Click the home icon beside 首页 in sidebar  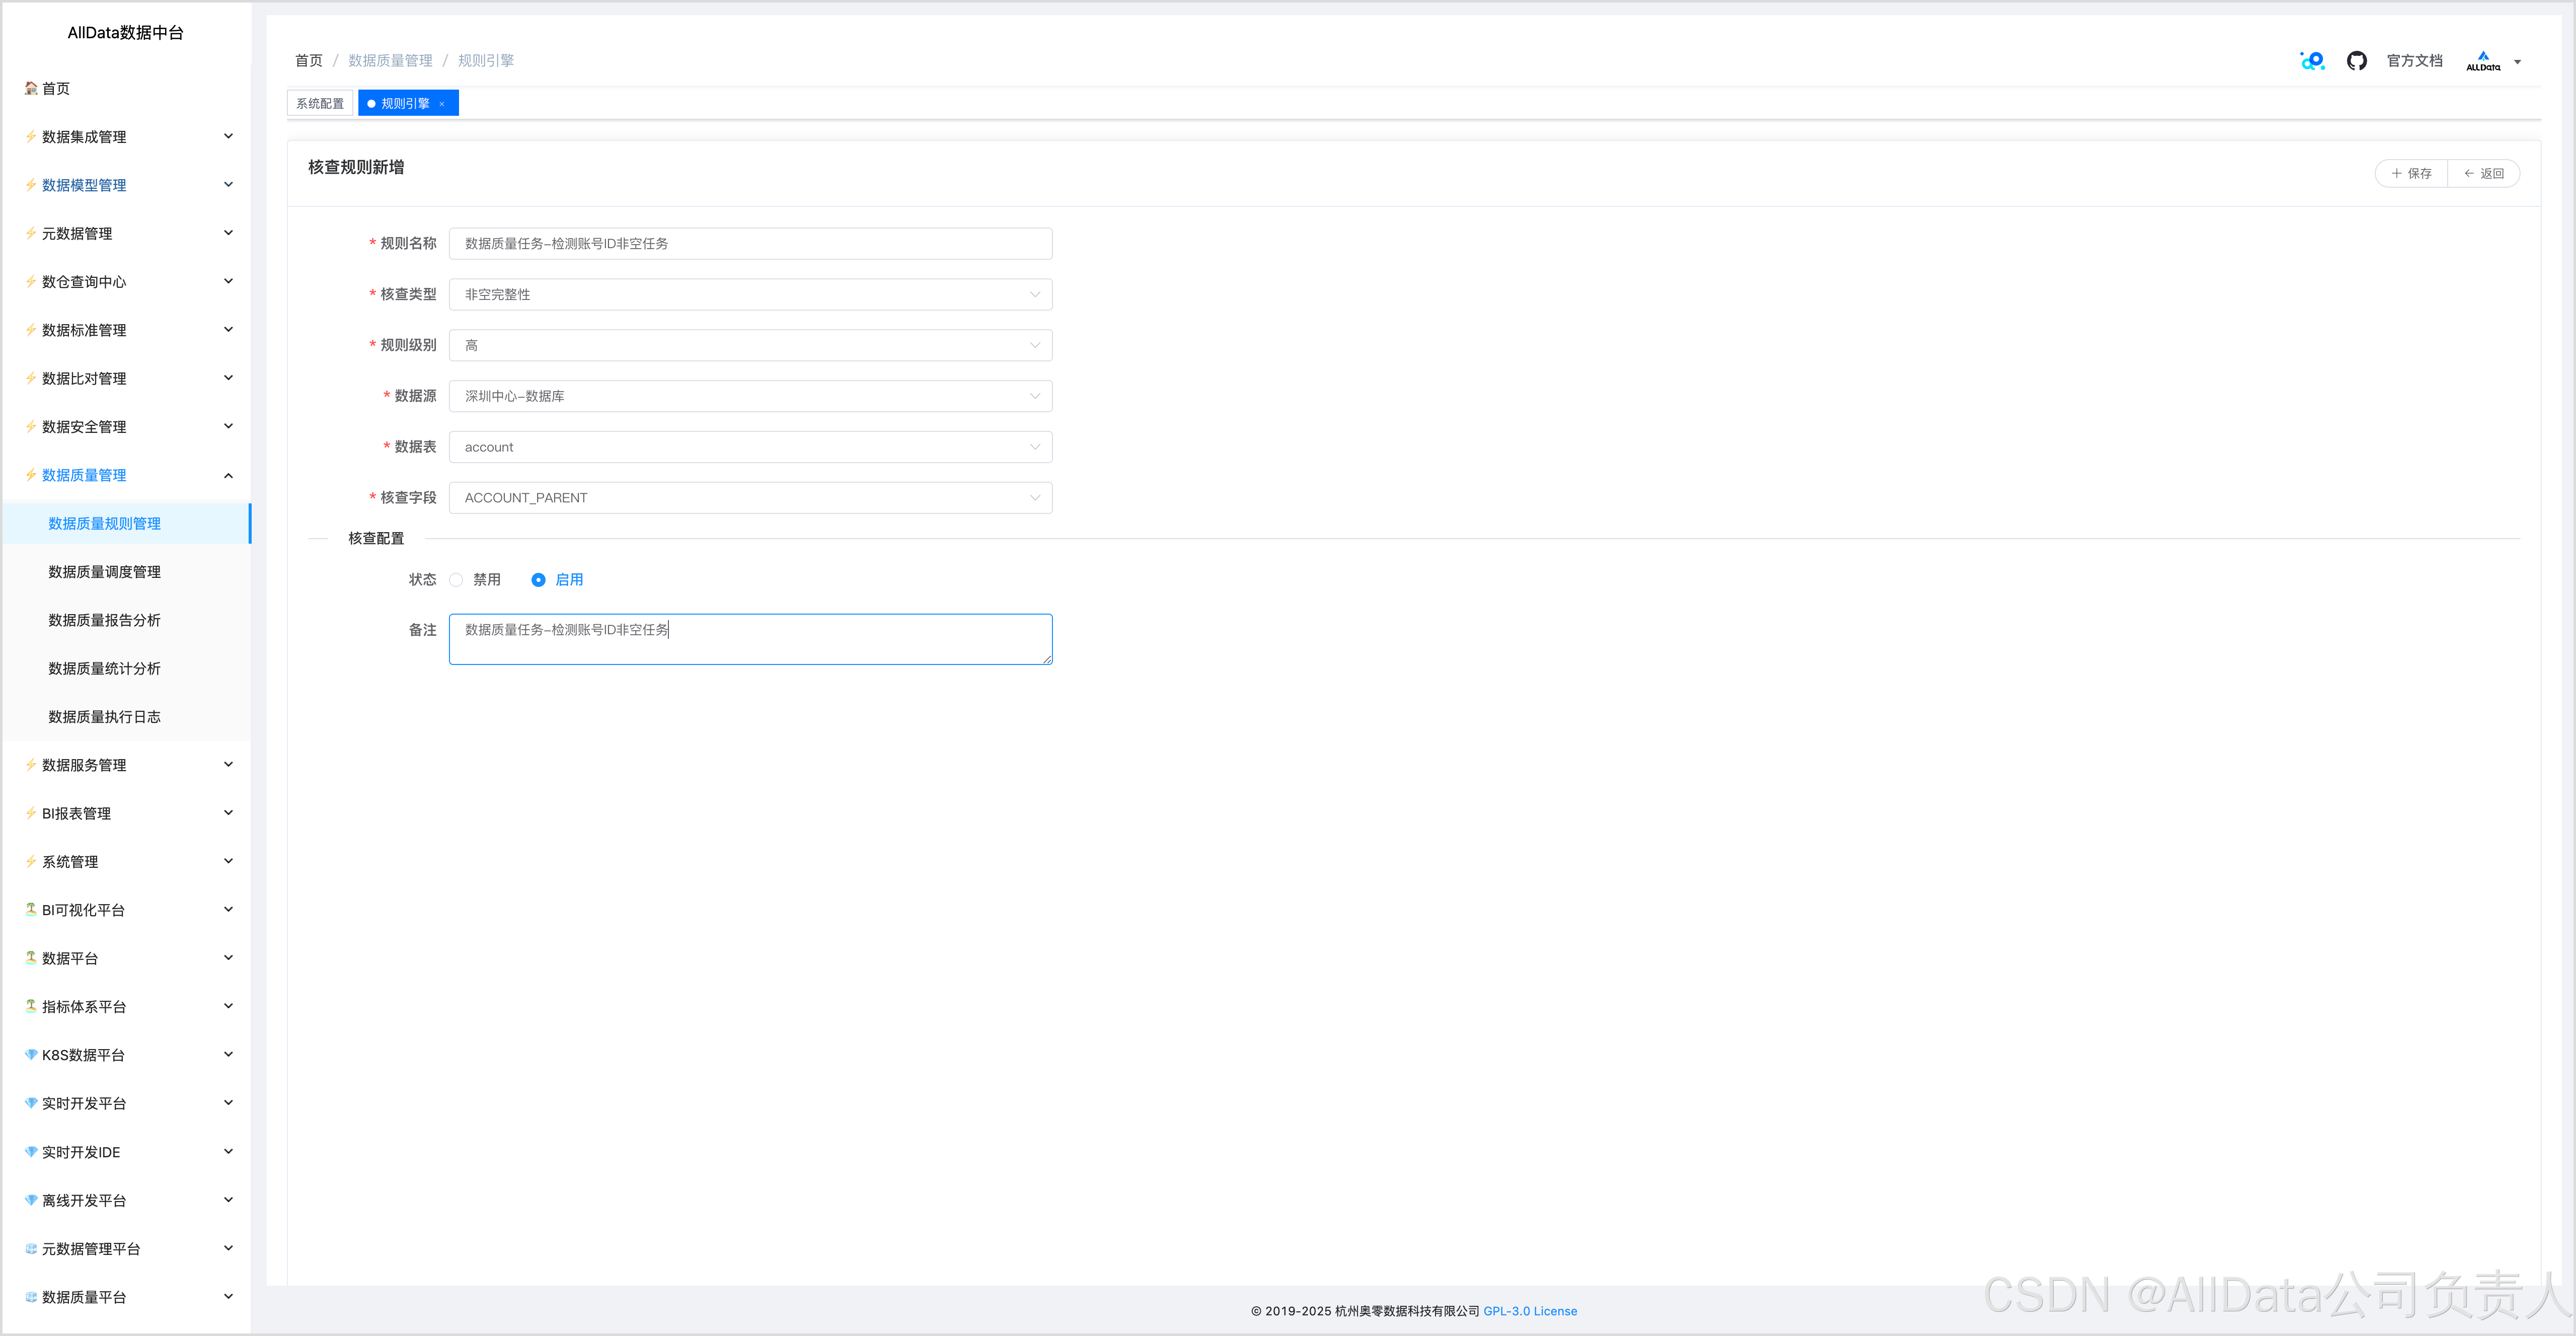pos(31,88)
